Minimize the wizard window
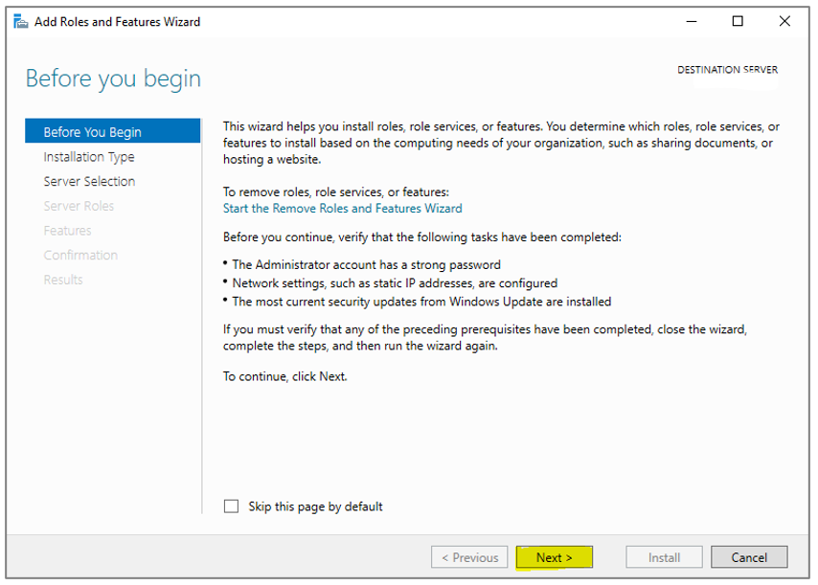 pyautogui.click(x=691, y=20)
